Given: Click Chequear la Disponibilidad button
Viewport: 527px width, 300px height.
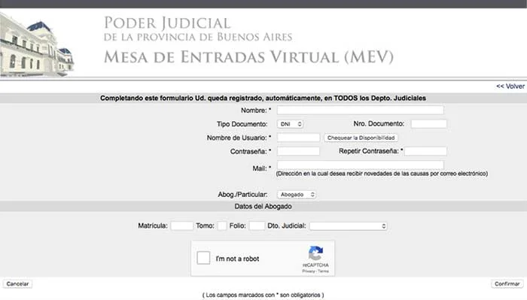Looking at the screenshot, I should point(361,138).
